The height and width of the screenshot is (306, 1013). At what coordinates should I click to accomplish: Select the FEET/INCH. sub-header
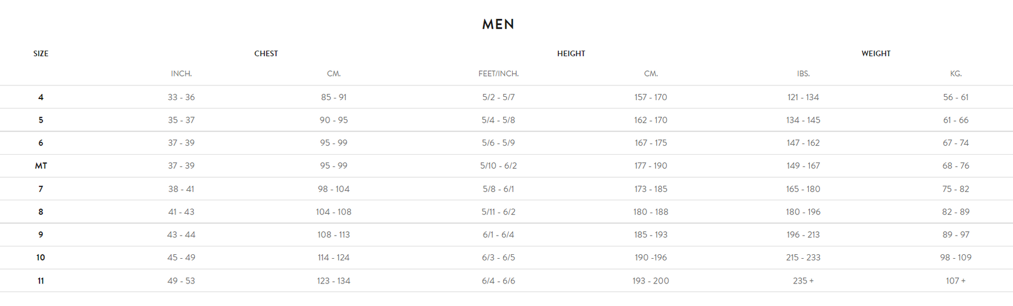499,74
